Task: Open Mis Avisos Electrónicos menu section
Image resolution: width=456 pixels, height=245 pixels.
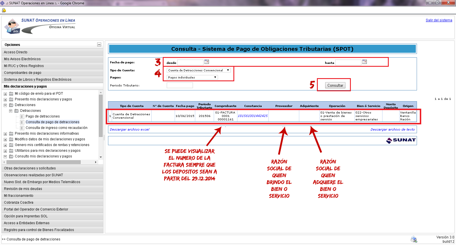Action: (x=52, y=59)
